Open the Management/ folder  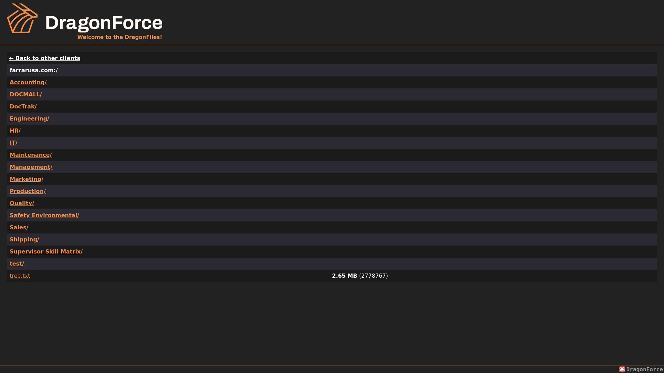(31, 167)
